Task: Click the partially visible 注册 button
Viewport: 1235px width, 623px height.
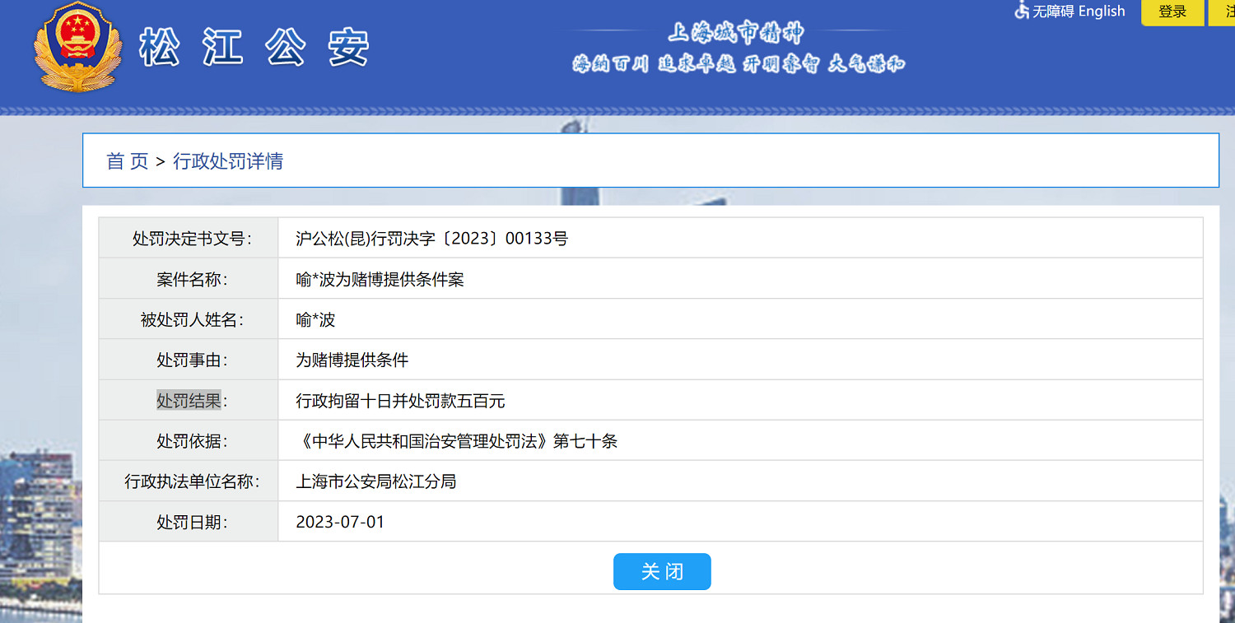Action: coord(1228,13)
